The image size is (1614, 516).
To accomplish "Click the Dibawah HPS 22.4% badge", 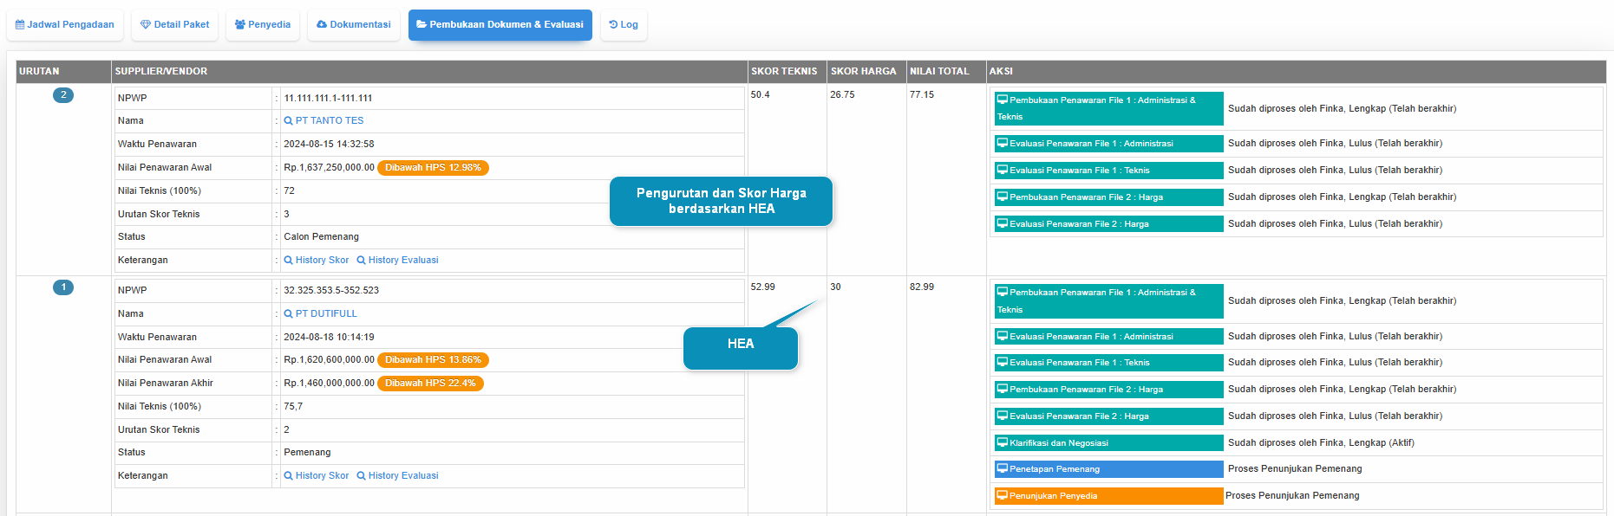I will (x=430, y=384).
